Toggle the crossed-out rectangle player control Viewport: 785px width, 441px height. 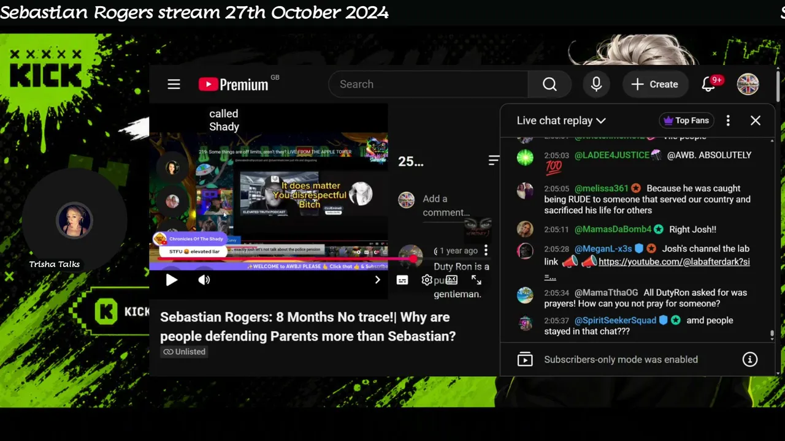pyautogui.click(x=451, y=280)
